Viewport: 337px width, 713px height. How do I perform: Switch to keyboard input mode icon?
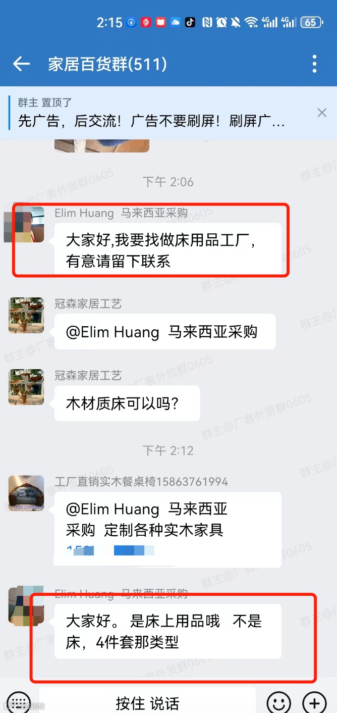click(x=19, y=702)
